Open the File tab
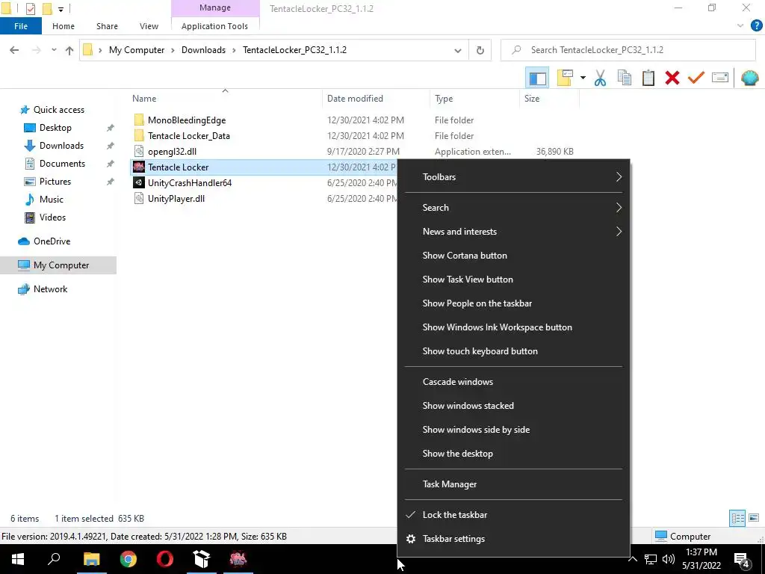 tap(21, 26)
